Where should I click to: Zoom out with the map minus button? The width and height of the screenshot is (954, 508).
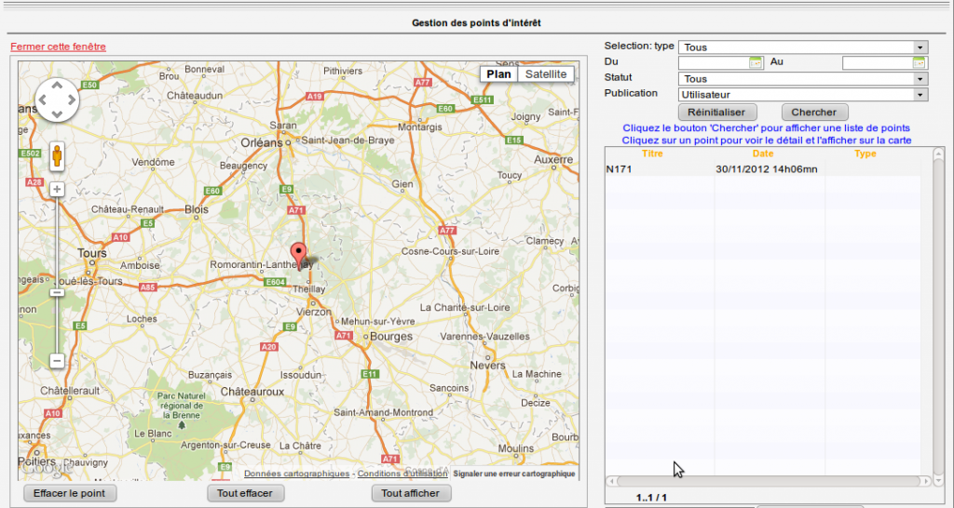coord(57,361)
